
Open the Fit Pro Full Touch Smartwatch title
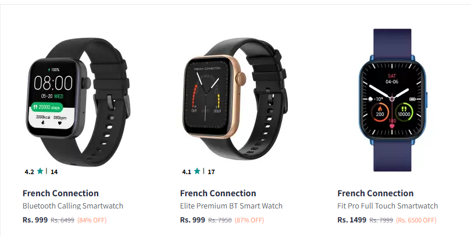click(388, 206)
